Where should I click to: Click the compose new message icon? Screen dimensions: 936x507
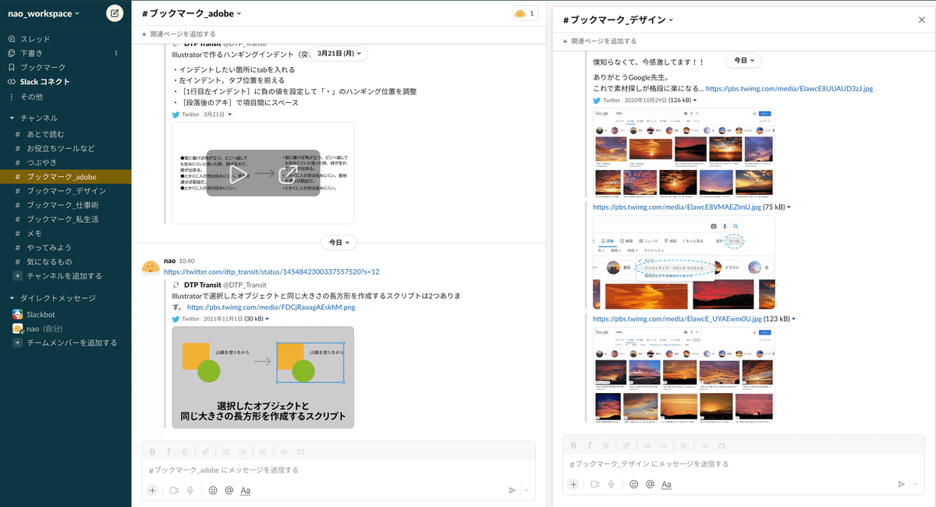coord(115,13)
